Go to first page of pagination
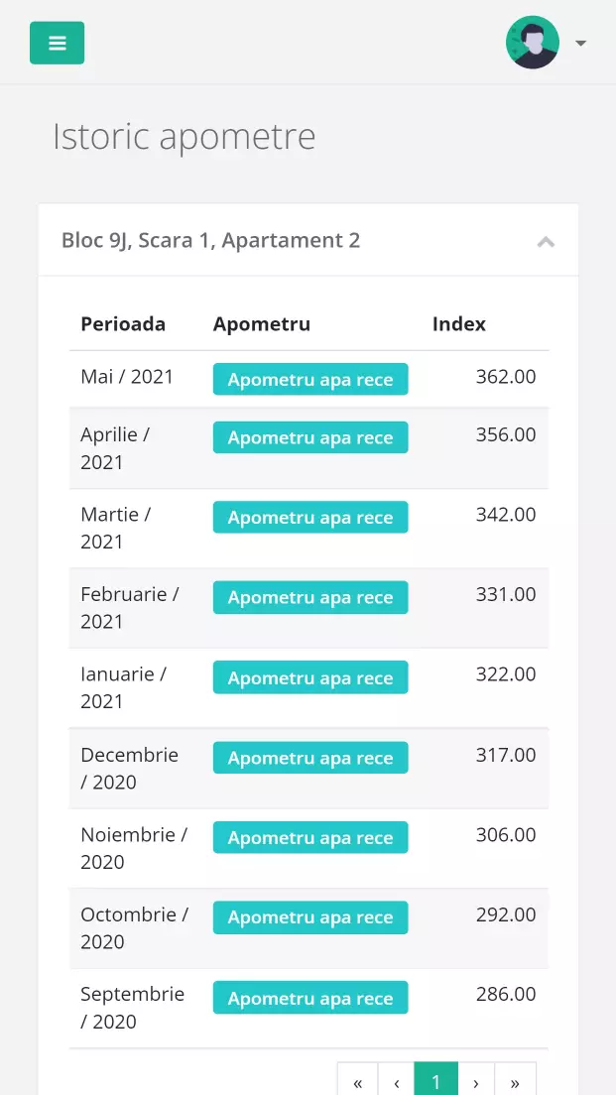This screenshot has height=1095, width=616. click(357, 1082)
